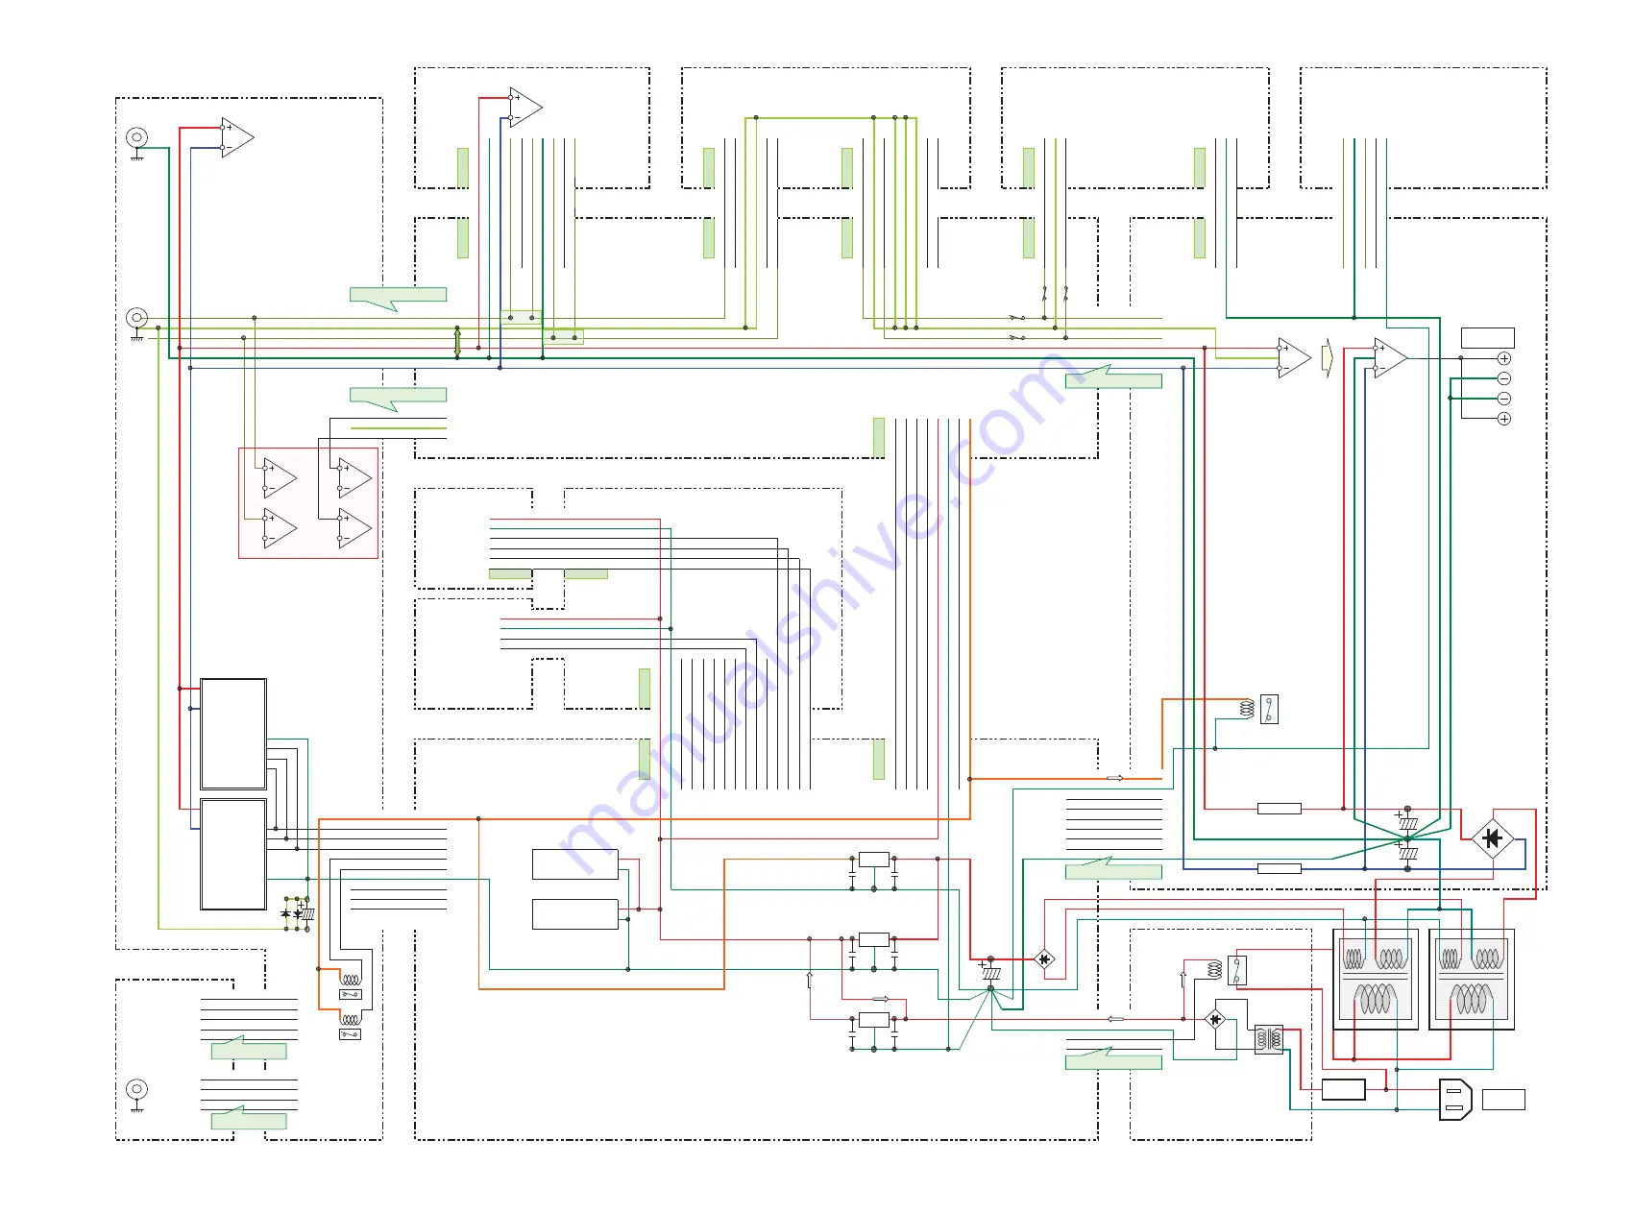Click the empty label box above the output terminals

[x=1487, y=337]
